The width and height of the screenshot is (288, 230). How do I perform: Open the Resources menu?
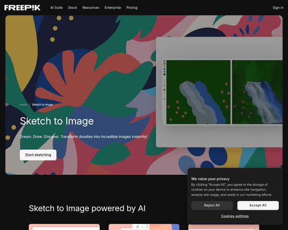coord(91,8)
